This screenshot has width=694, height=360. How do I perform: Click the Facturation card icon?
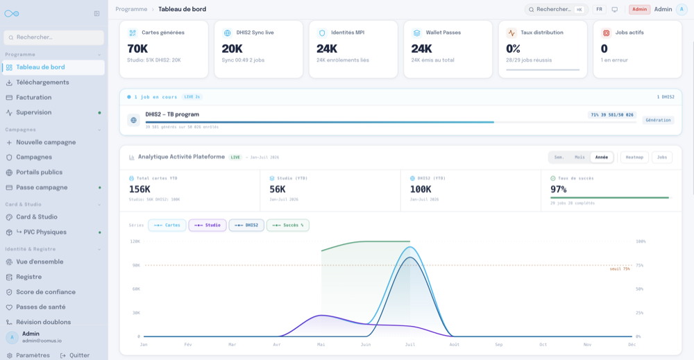(x=9, y=98)
